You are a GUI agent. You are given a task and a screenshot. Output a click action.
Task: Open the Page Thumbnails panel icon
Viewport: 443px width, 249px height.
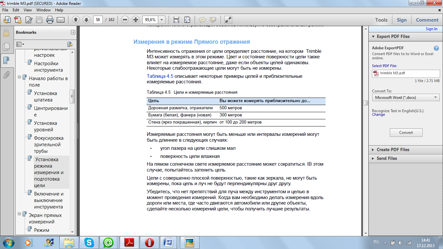(6, 47)
